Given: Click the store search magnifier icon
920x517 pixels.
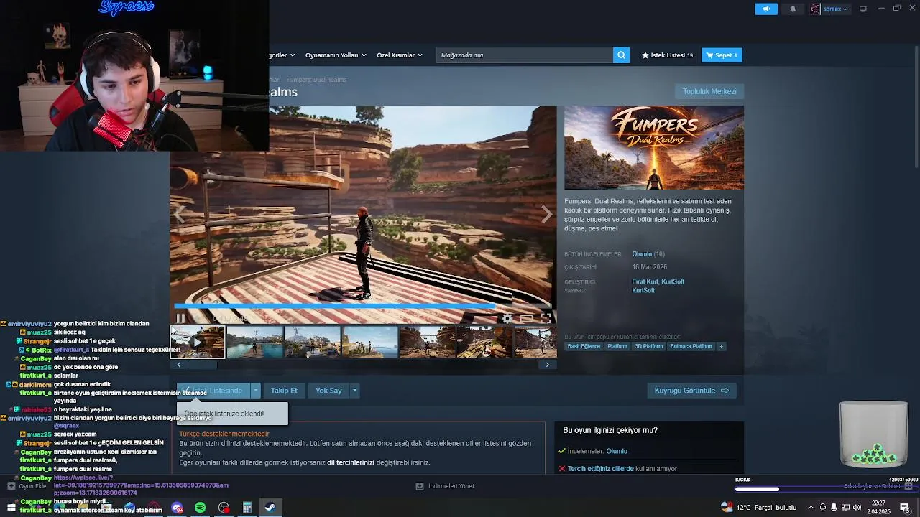Looking at the screenshot, I should click(x=622, y=55).
